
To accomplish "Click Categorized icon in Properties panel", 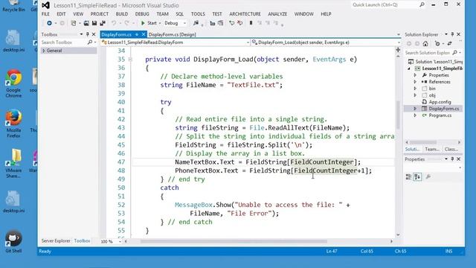I will [x=408, y=177].
